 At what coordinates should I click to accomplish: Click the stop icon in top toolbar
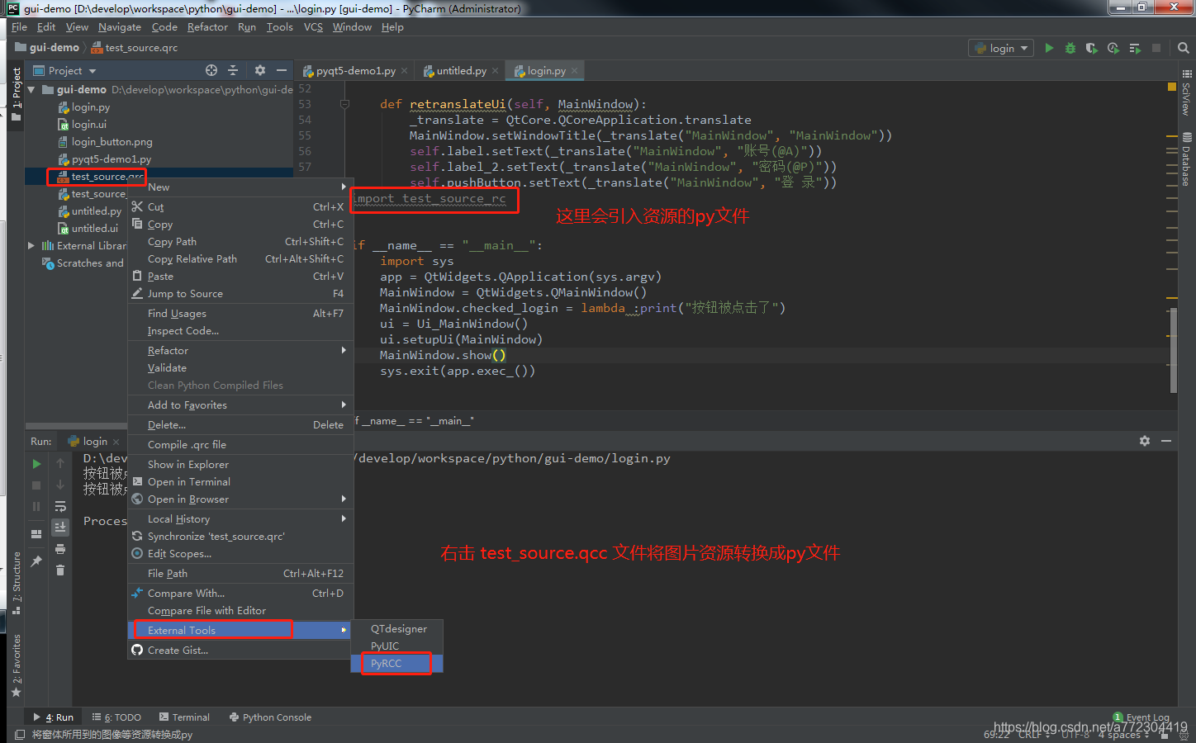(x=1156, y=48)
